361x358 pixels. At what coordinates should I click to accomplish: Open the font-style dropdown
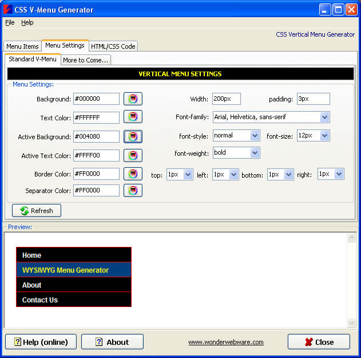coord(255,136)
